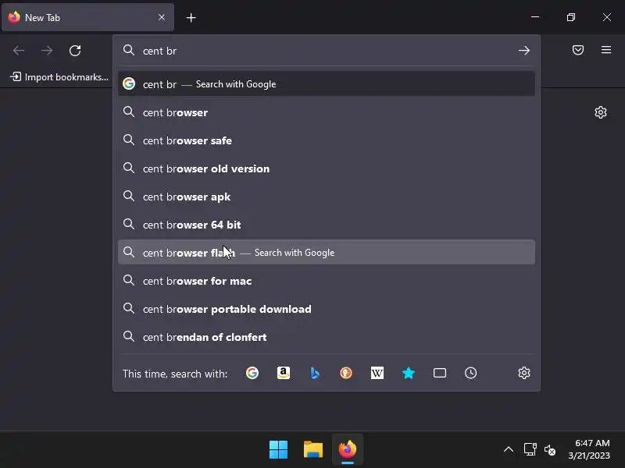Reload the current page
This screenshot has height=468, width=625.
pos(75,51)
